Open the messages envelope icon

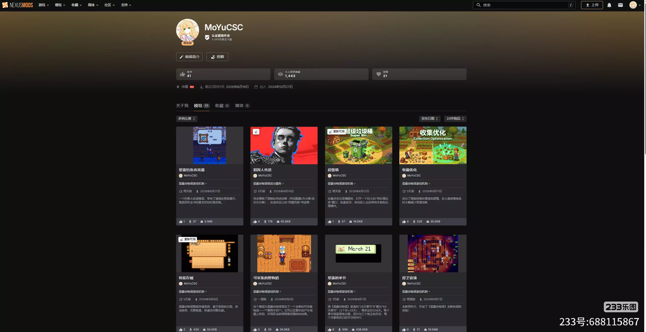tap(620, 5)
